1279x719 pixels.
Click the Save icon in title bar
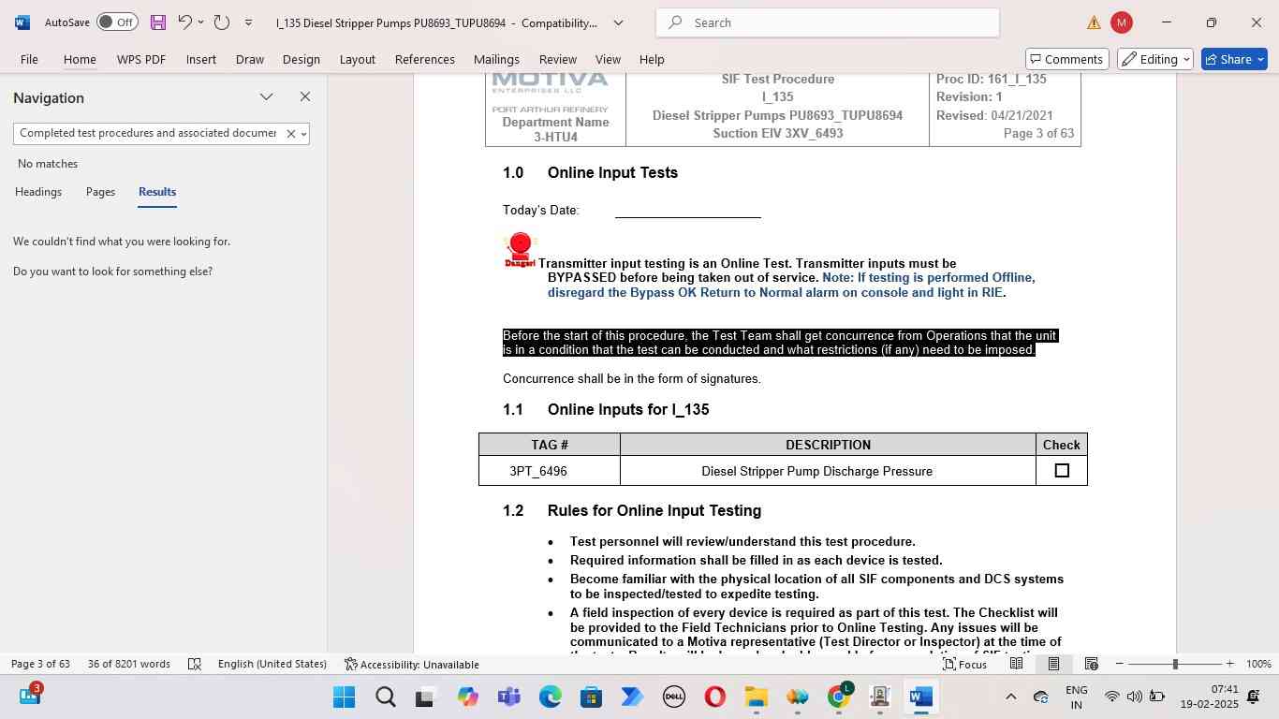point(157,22)
